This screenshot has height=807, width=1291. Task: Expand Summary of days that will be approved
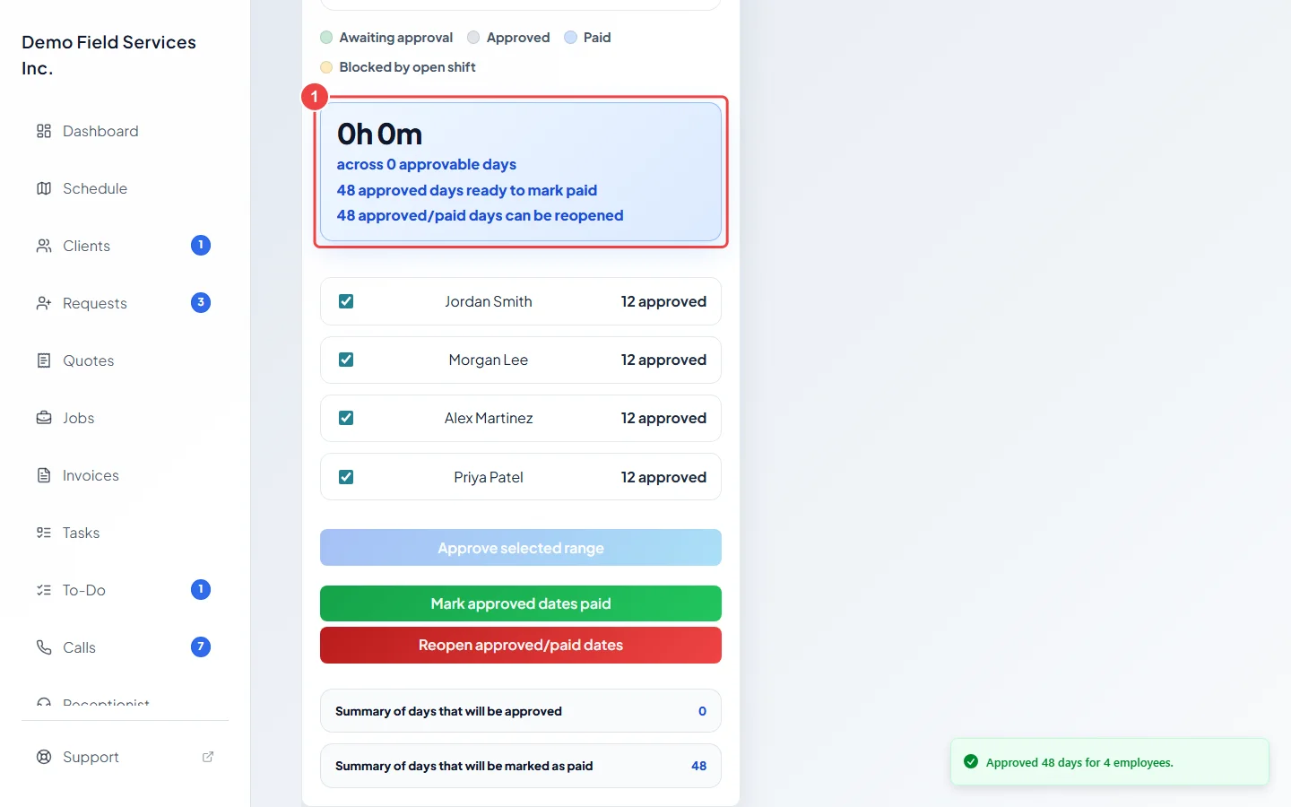tap(521, 711)
